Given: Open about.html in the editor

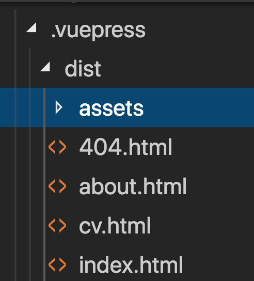Looking at the screenshot, I should click(133, 186).
